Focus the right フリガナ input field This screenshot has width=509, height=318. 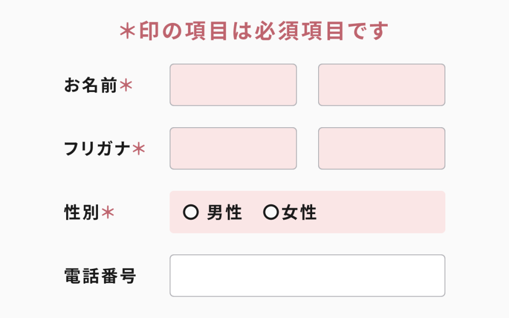click(381, 149)
